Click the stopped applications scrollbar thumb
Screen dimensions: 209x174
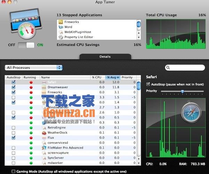[x=139, y=24]
